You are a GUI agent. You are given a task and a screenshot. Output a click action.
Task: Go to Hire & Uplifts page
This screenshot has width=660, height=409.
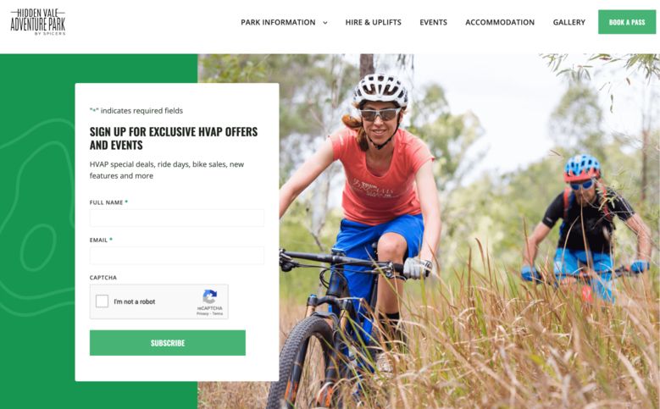374,22
